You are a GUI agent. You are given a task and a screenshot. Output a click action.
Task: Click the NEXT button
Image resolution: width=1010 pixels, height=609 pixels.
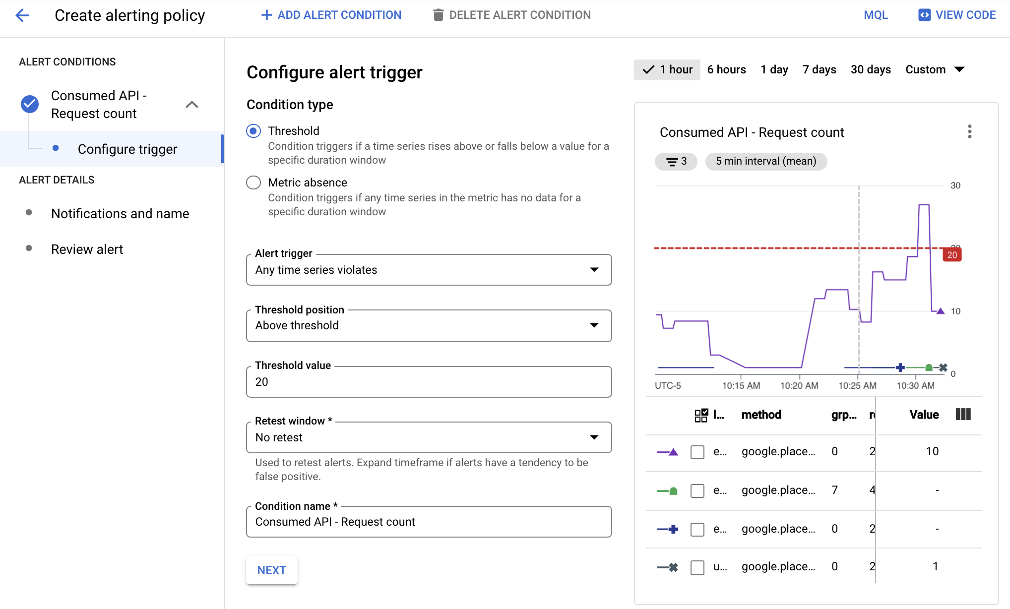click(x=272, y=570)
